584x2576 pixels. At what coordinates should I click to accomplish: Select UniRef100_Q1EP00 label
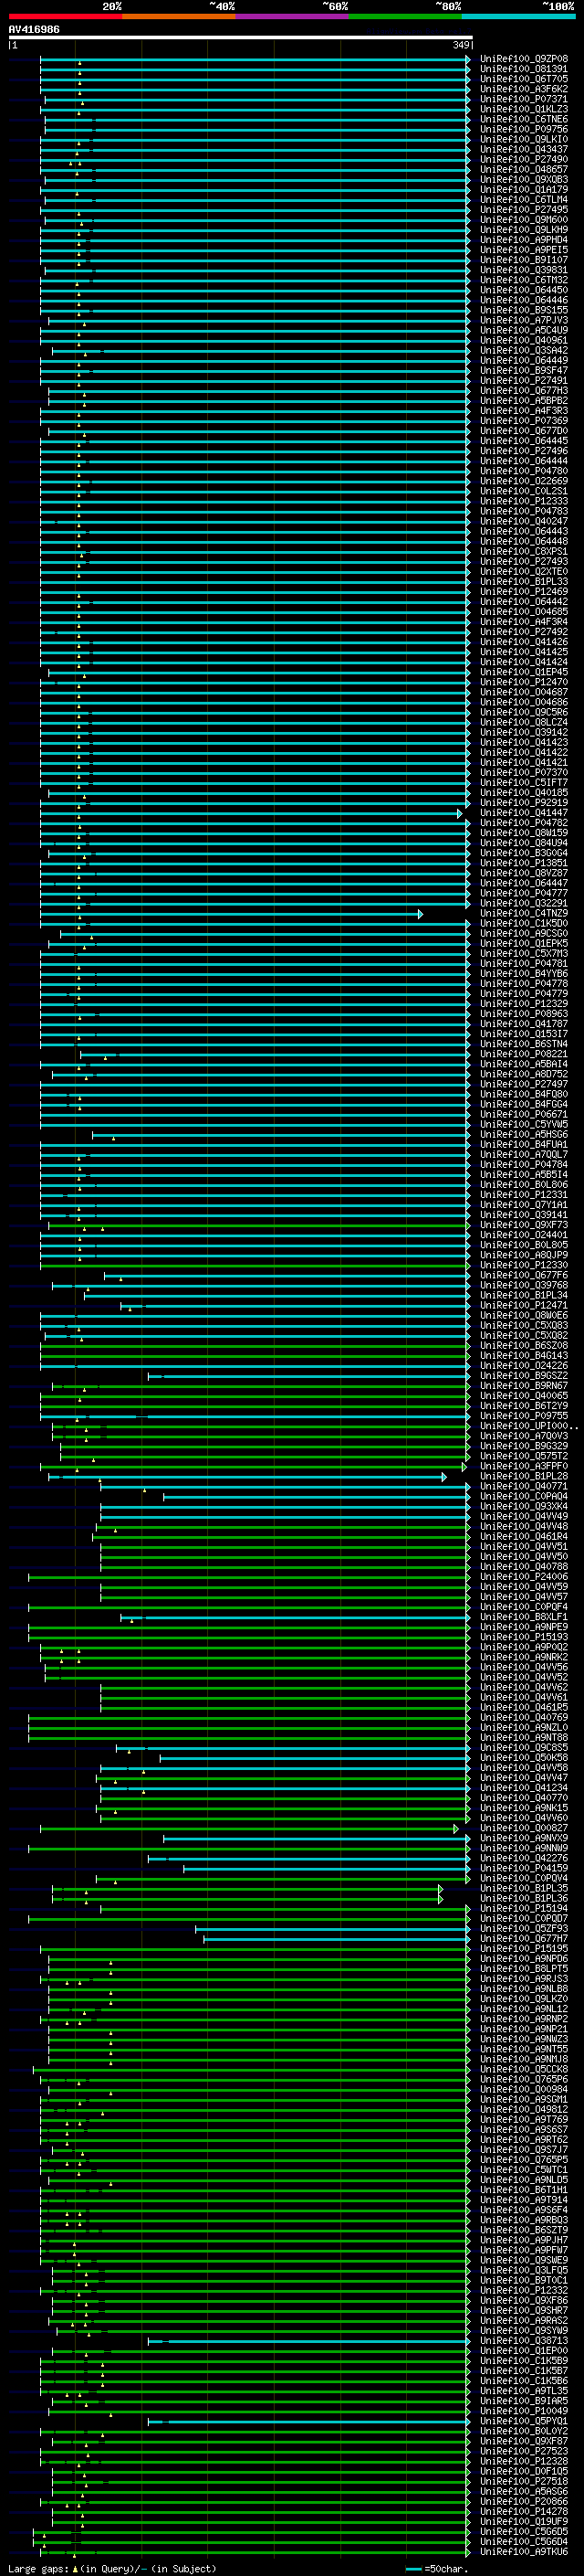(x=524, y=2351)
